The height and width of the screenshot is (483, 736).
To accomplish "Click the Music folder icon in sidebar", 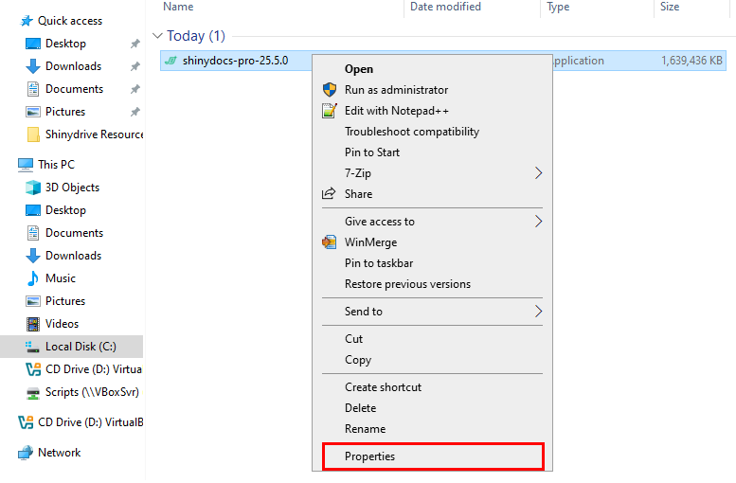I will pos(33,278).
